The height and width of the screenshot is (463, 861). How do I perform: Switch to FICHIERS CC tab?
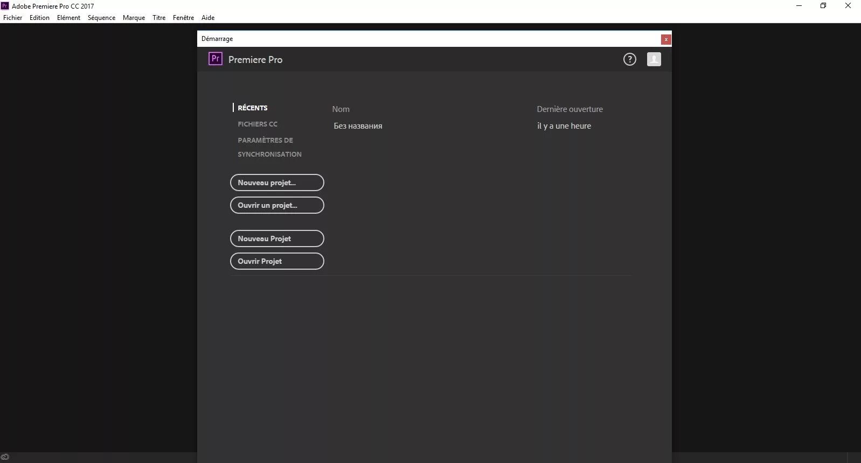coord(258,124)
